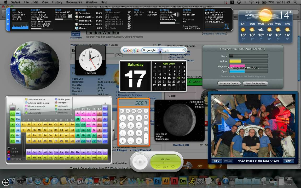The height and width of the screenshot is (188, 301).
Task: Click the 7 key on the calculator widget
Action: 123,118
